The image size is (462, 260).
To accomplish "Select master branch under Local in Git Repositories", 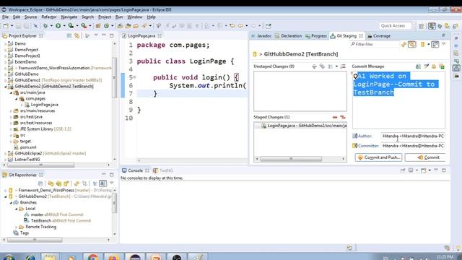I will (37, 214).
